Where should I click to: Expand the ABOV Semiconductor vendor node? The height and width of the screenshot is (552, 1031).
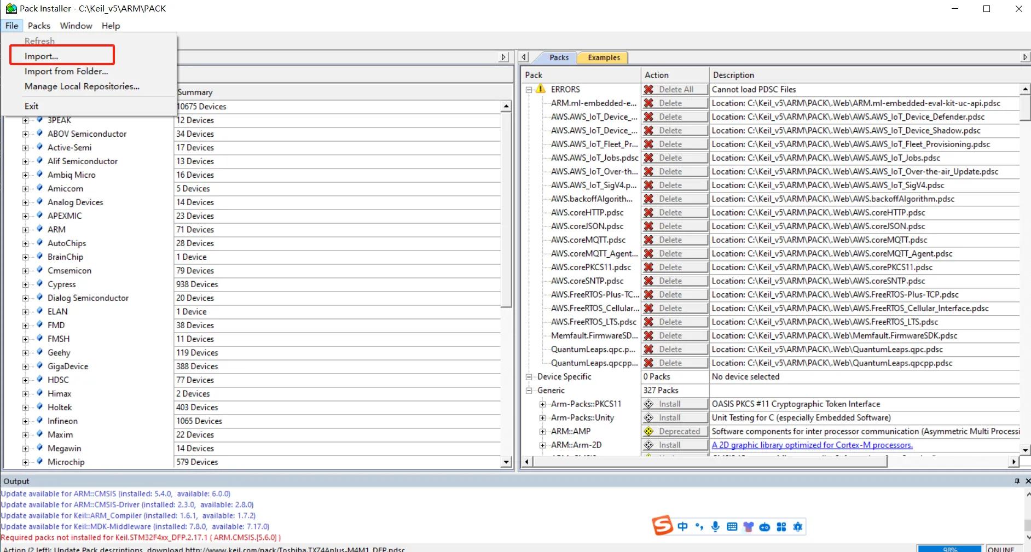pyautogui.click(x=25, y=134)
